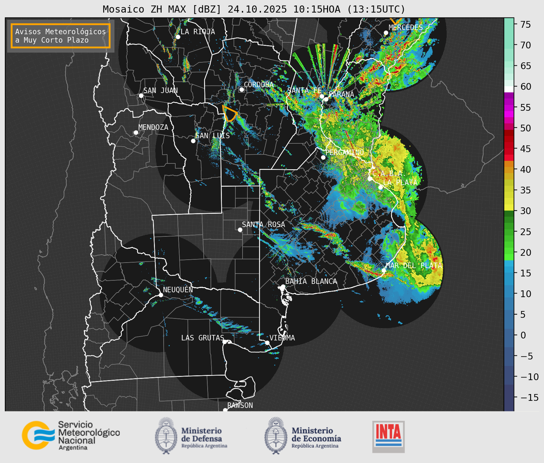Select the MERCEDES city marker dot

point(386,33)
